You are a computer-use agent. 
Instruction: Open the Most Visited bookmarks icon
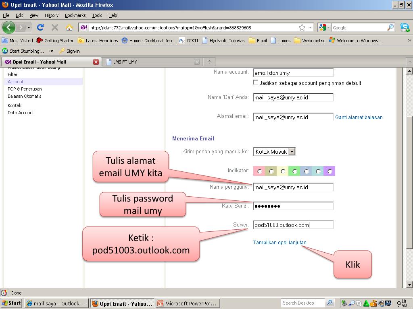[x=5, y=41]
